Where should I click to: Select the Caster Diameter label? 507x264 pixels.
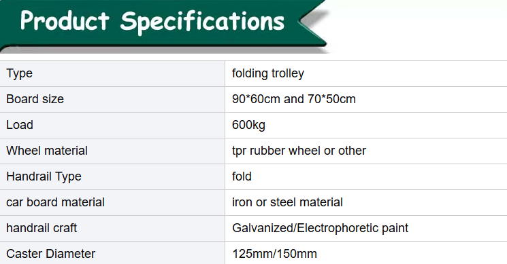click(51, 254)
